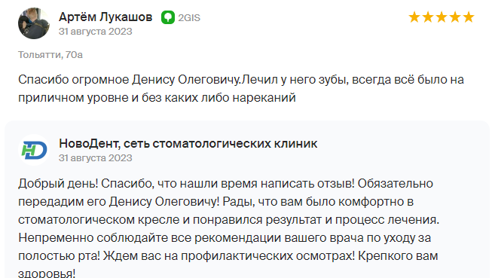Screen dimensions: 492x278
Task: Click the second rating star
Action: [x=428, y=17]
